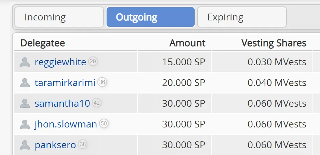Click the avatar icon beside reggiewhite

pos(25,62)
